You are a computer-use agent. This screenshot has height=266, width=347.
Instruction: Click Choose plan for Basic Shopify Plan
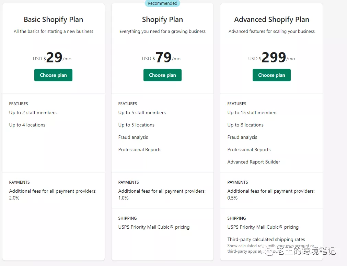[x=53, y=75]
